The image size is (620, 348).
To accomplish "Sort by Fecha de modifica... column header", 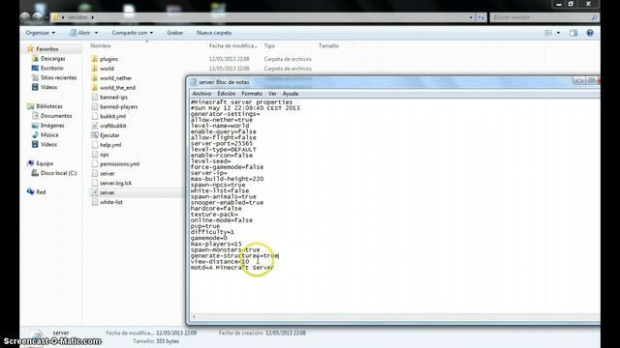I will tap(232, 45).
